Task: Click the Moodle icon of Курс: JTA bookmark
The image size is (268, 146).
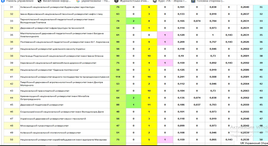Action: click(x=155, y=1)
